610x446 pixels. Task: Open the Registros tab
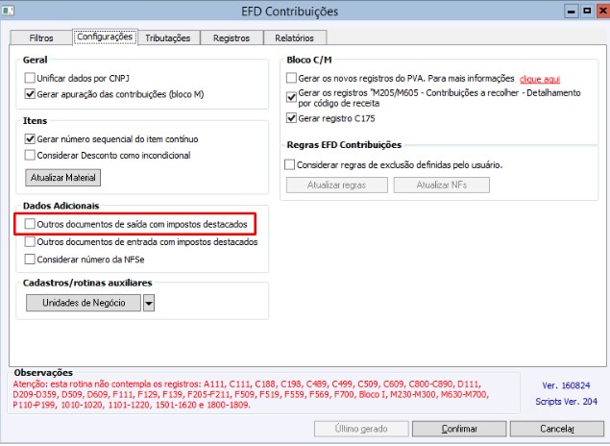coord(232,37)
